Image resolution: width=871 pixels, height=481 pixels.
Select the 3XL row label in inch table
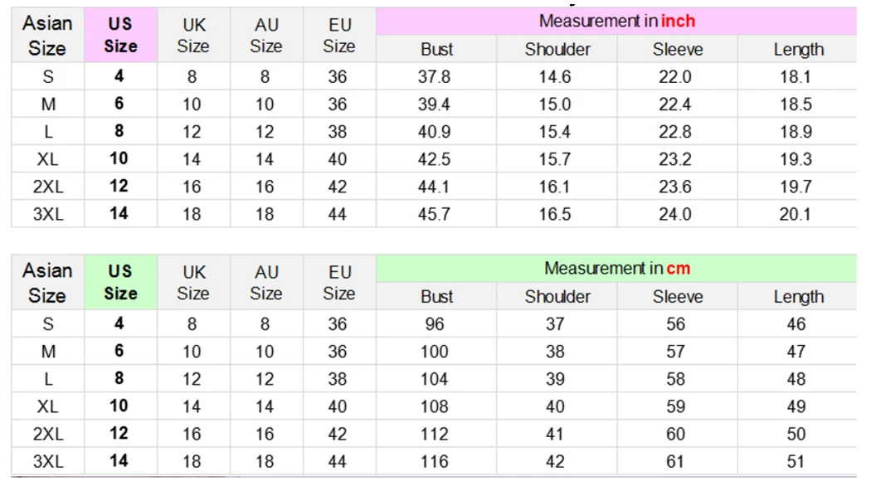pos(48,214)
